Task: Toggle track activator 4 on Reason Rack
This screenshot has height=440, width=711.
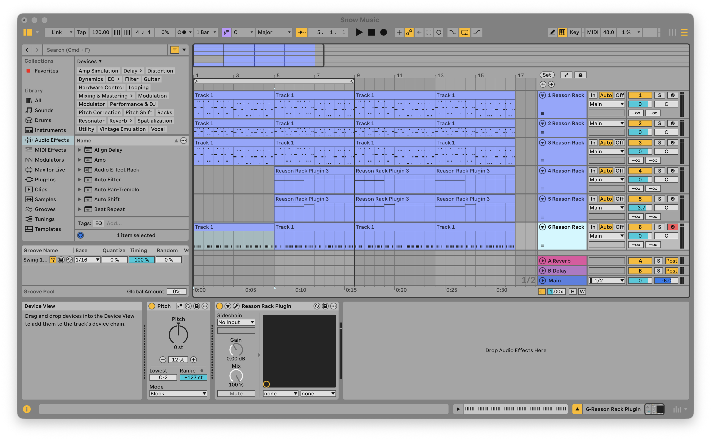Action: coord(640,171)
